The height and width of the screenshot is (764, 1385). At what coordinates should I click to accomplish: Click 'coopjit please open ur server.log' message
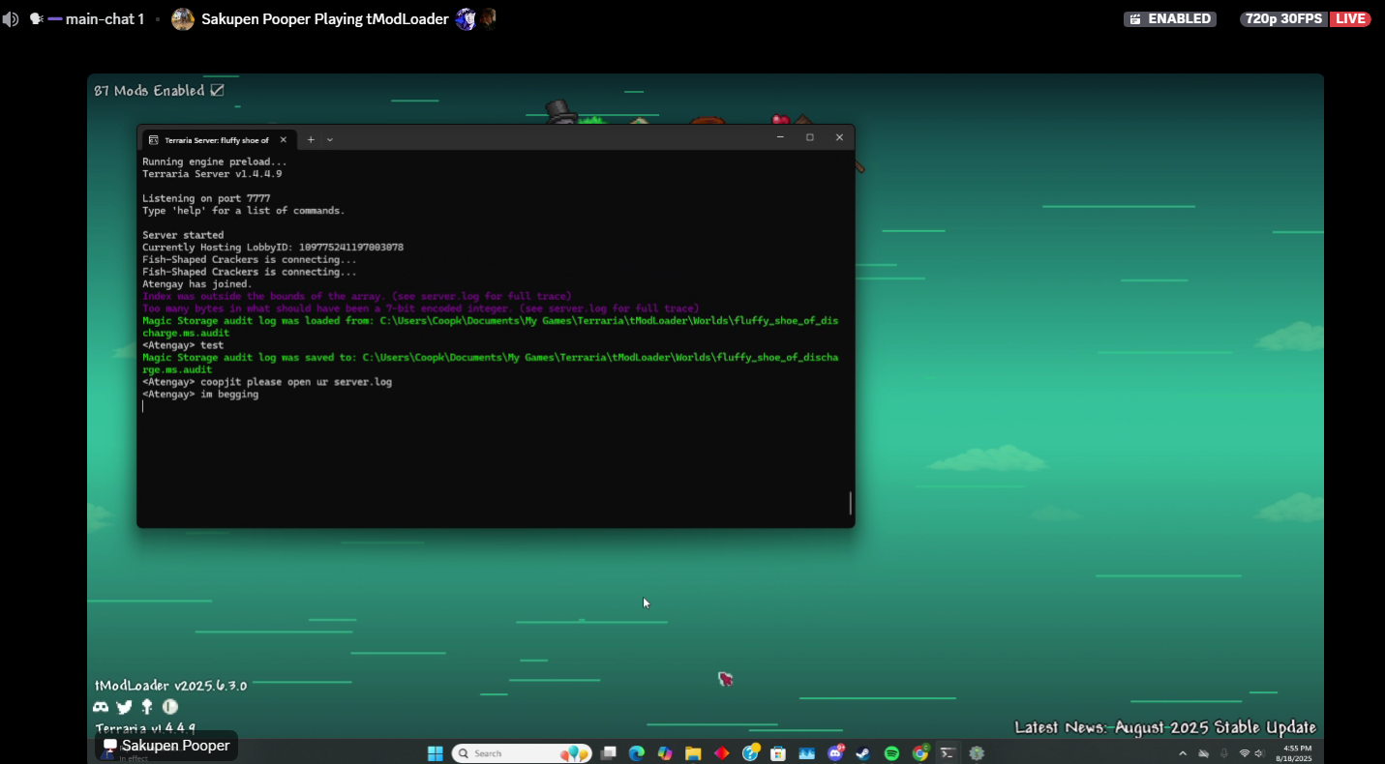pos(267,382)
